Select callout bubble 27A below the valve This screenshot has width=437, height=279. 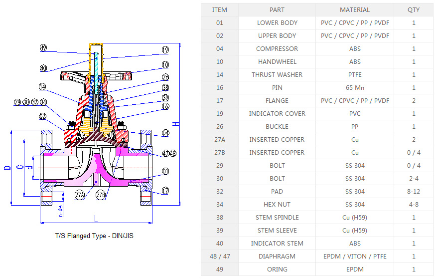tap(80, 195)
